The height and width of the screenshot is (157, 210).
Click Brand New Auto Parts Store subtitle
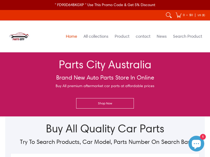[x=105, y=78]
